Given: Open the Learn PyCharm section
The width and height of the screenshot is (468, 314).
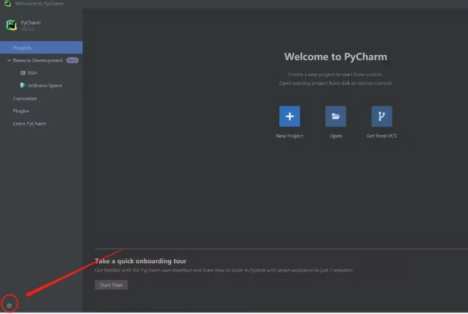Looking at the screenshot, I should click(x=30, y=123).
